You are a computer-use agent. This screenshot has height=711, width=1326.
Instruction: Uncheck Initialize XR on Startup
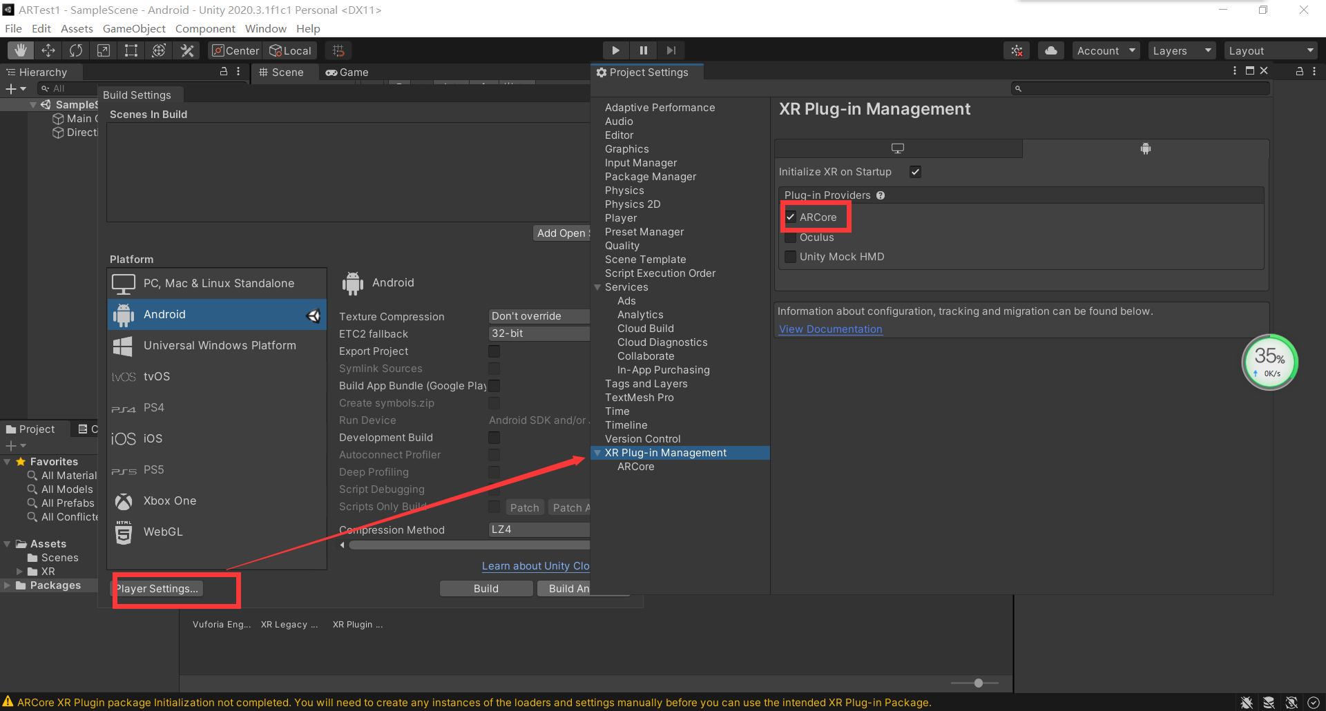coord(915,171)
